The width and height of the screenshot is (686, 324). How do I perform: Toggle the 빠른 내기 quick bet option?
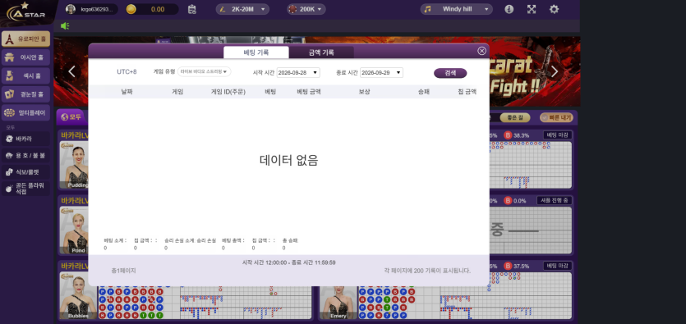click(556, 117)
